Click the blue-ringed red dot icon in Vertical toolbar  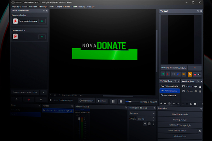pyautogui.click(x=178, y=74)
